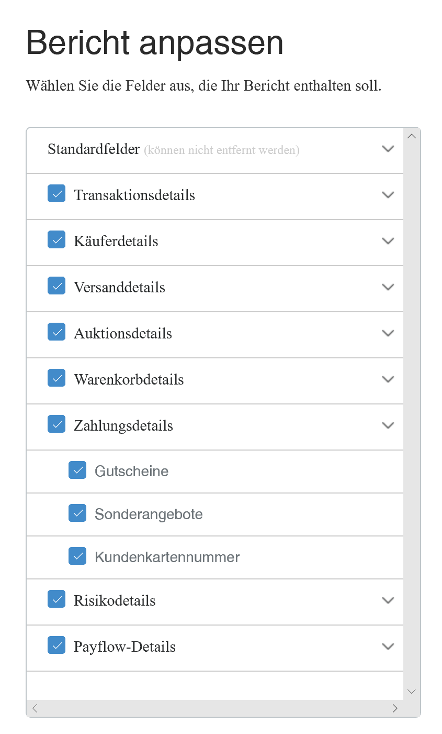
Task: Expand the Standardfelder section chevron
Action: pyautogui.click(x=388, y=149)
